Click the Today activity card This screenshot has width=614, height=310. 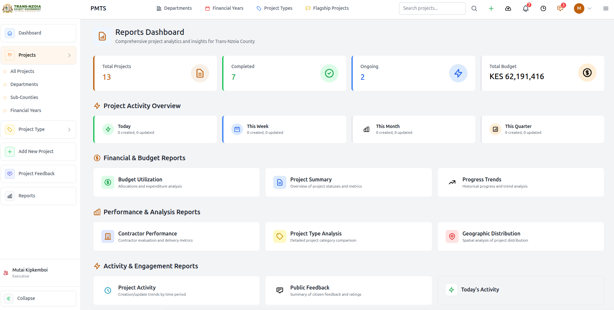pos(155,129)
